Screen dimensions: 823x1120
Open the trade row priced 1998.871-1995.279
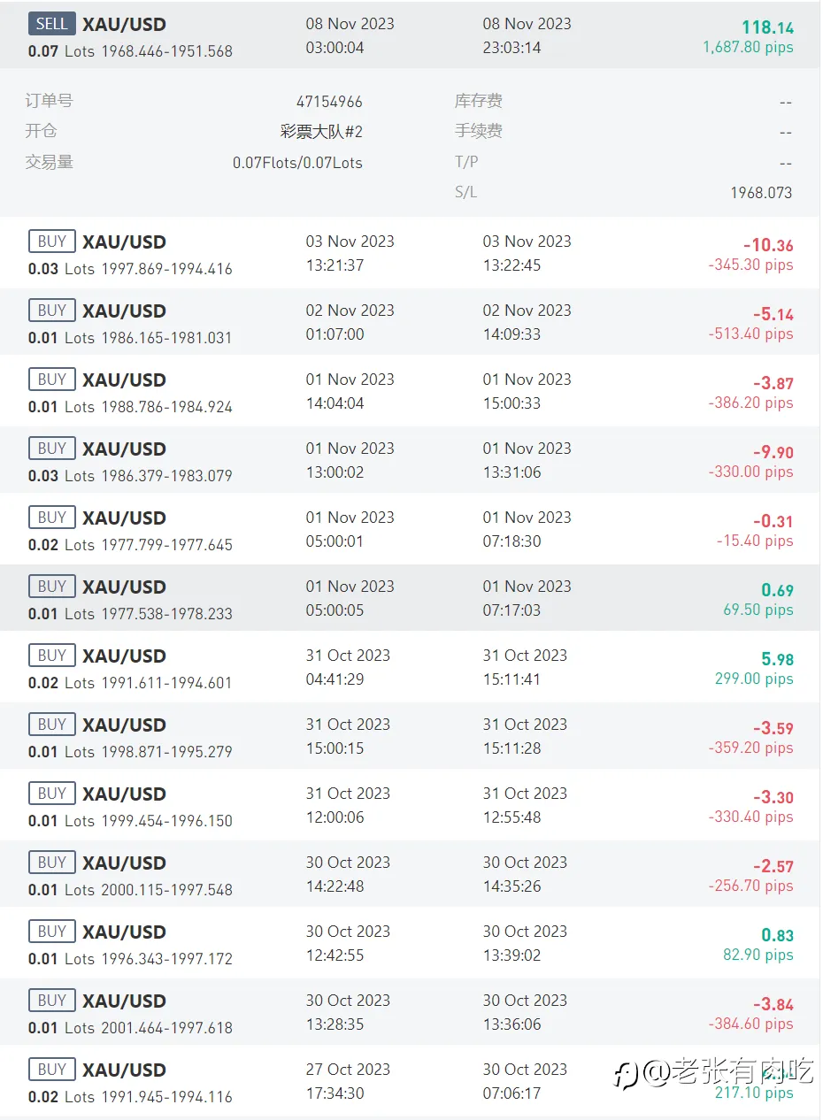click(411, 736)
